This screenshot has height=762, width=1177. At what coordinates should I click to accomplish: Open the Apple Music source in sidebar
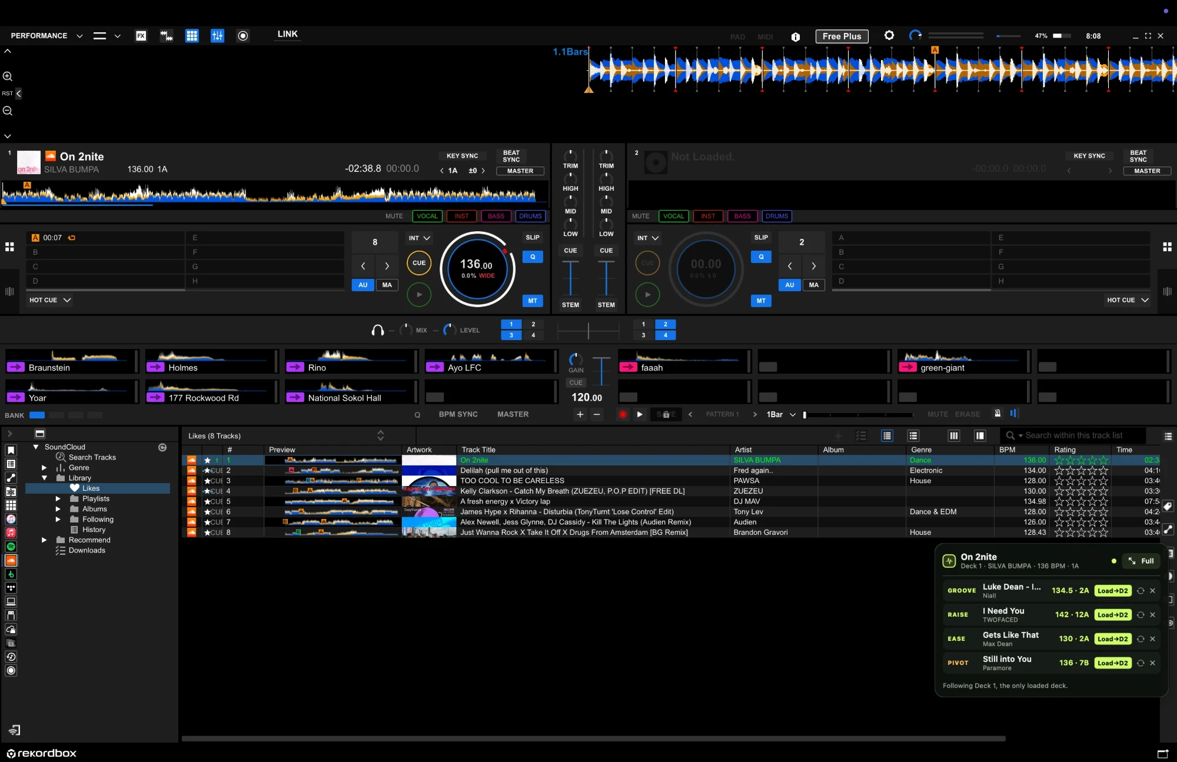(11, 533)
